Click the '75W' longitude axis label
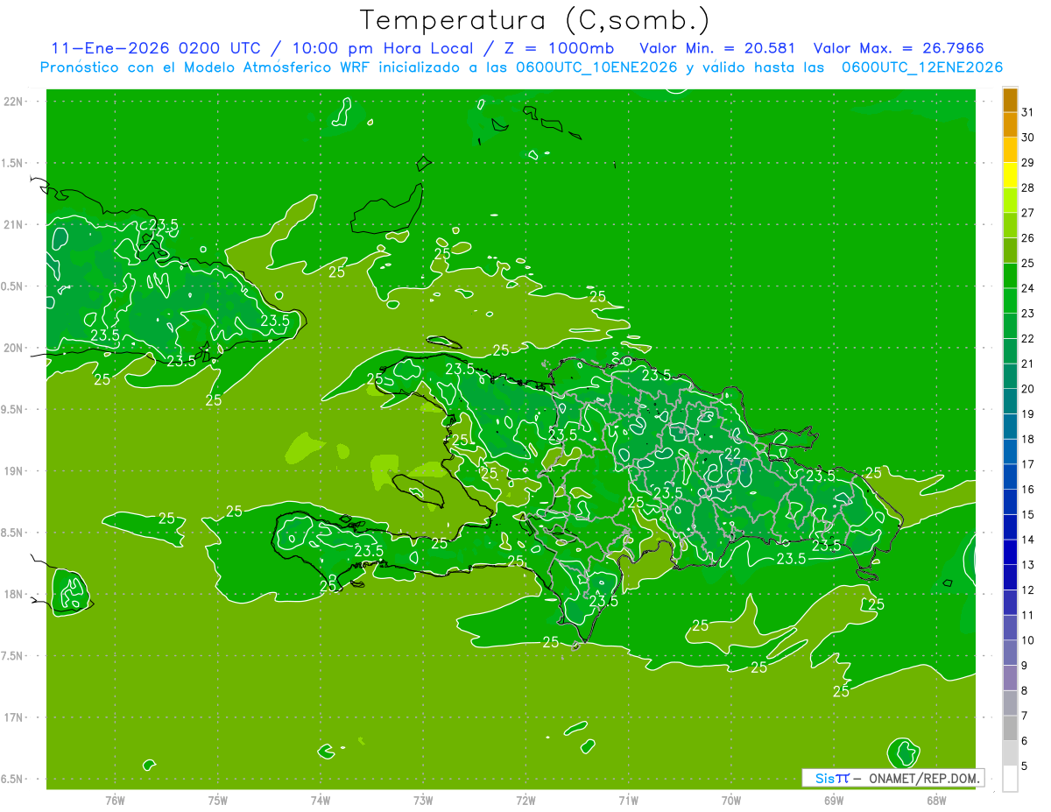Image resolution: width=1051 pixels, height=812 pixels. (218, 800)
